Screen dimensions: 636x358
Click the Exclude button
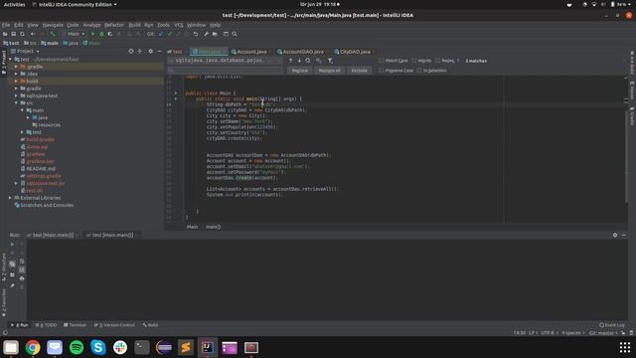[x=359, y=71]
